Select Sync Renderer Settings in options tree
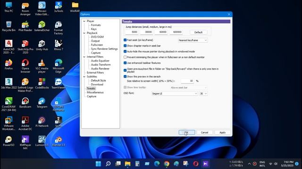Image resolution: width=302 pixels, height=169 pixels. (x=104, y=49)
